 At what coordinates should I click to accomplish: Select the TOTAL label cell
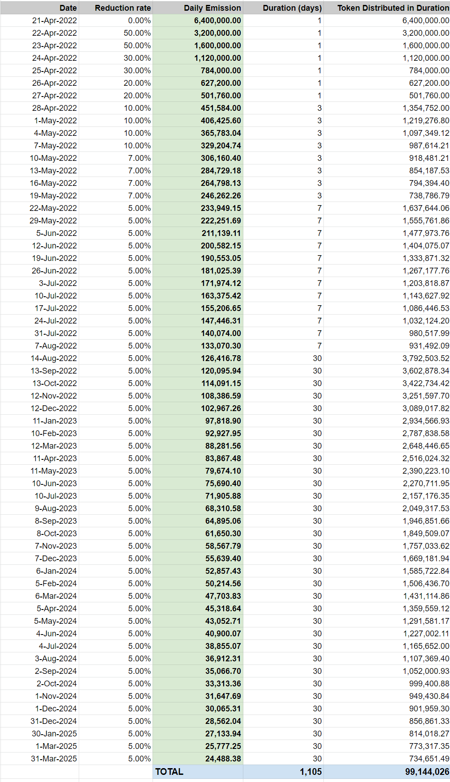(x=198, y=772)
